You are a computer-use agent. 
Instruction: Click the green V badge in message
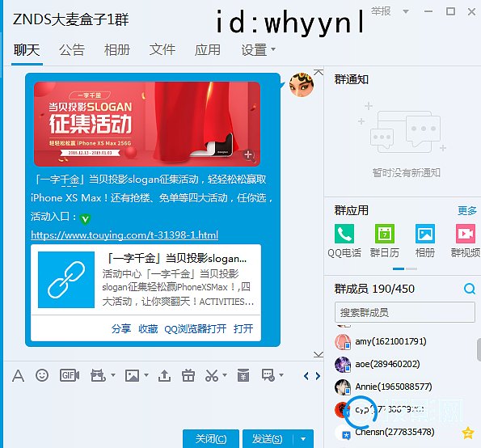85,219
